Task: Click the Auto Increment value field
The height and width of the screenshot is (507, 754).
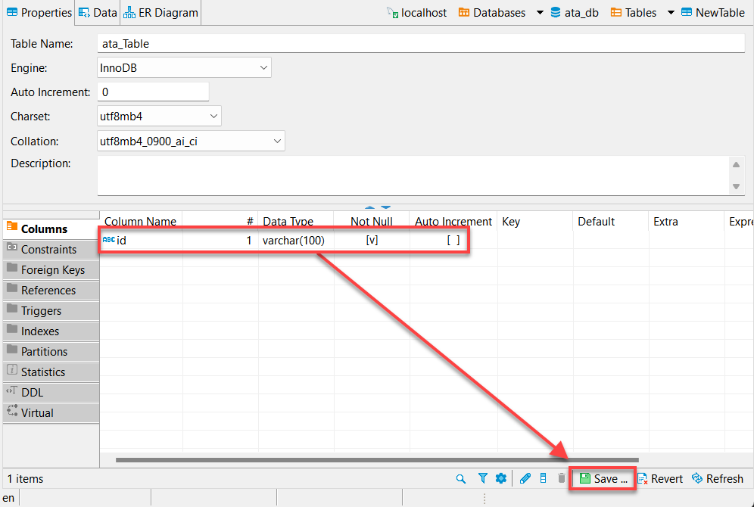Action: click(x=153, y=92)
